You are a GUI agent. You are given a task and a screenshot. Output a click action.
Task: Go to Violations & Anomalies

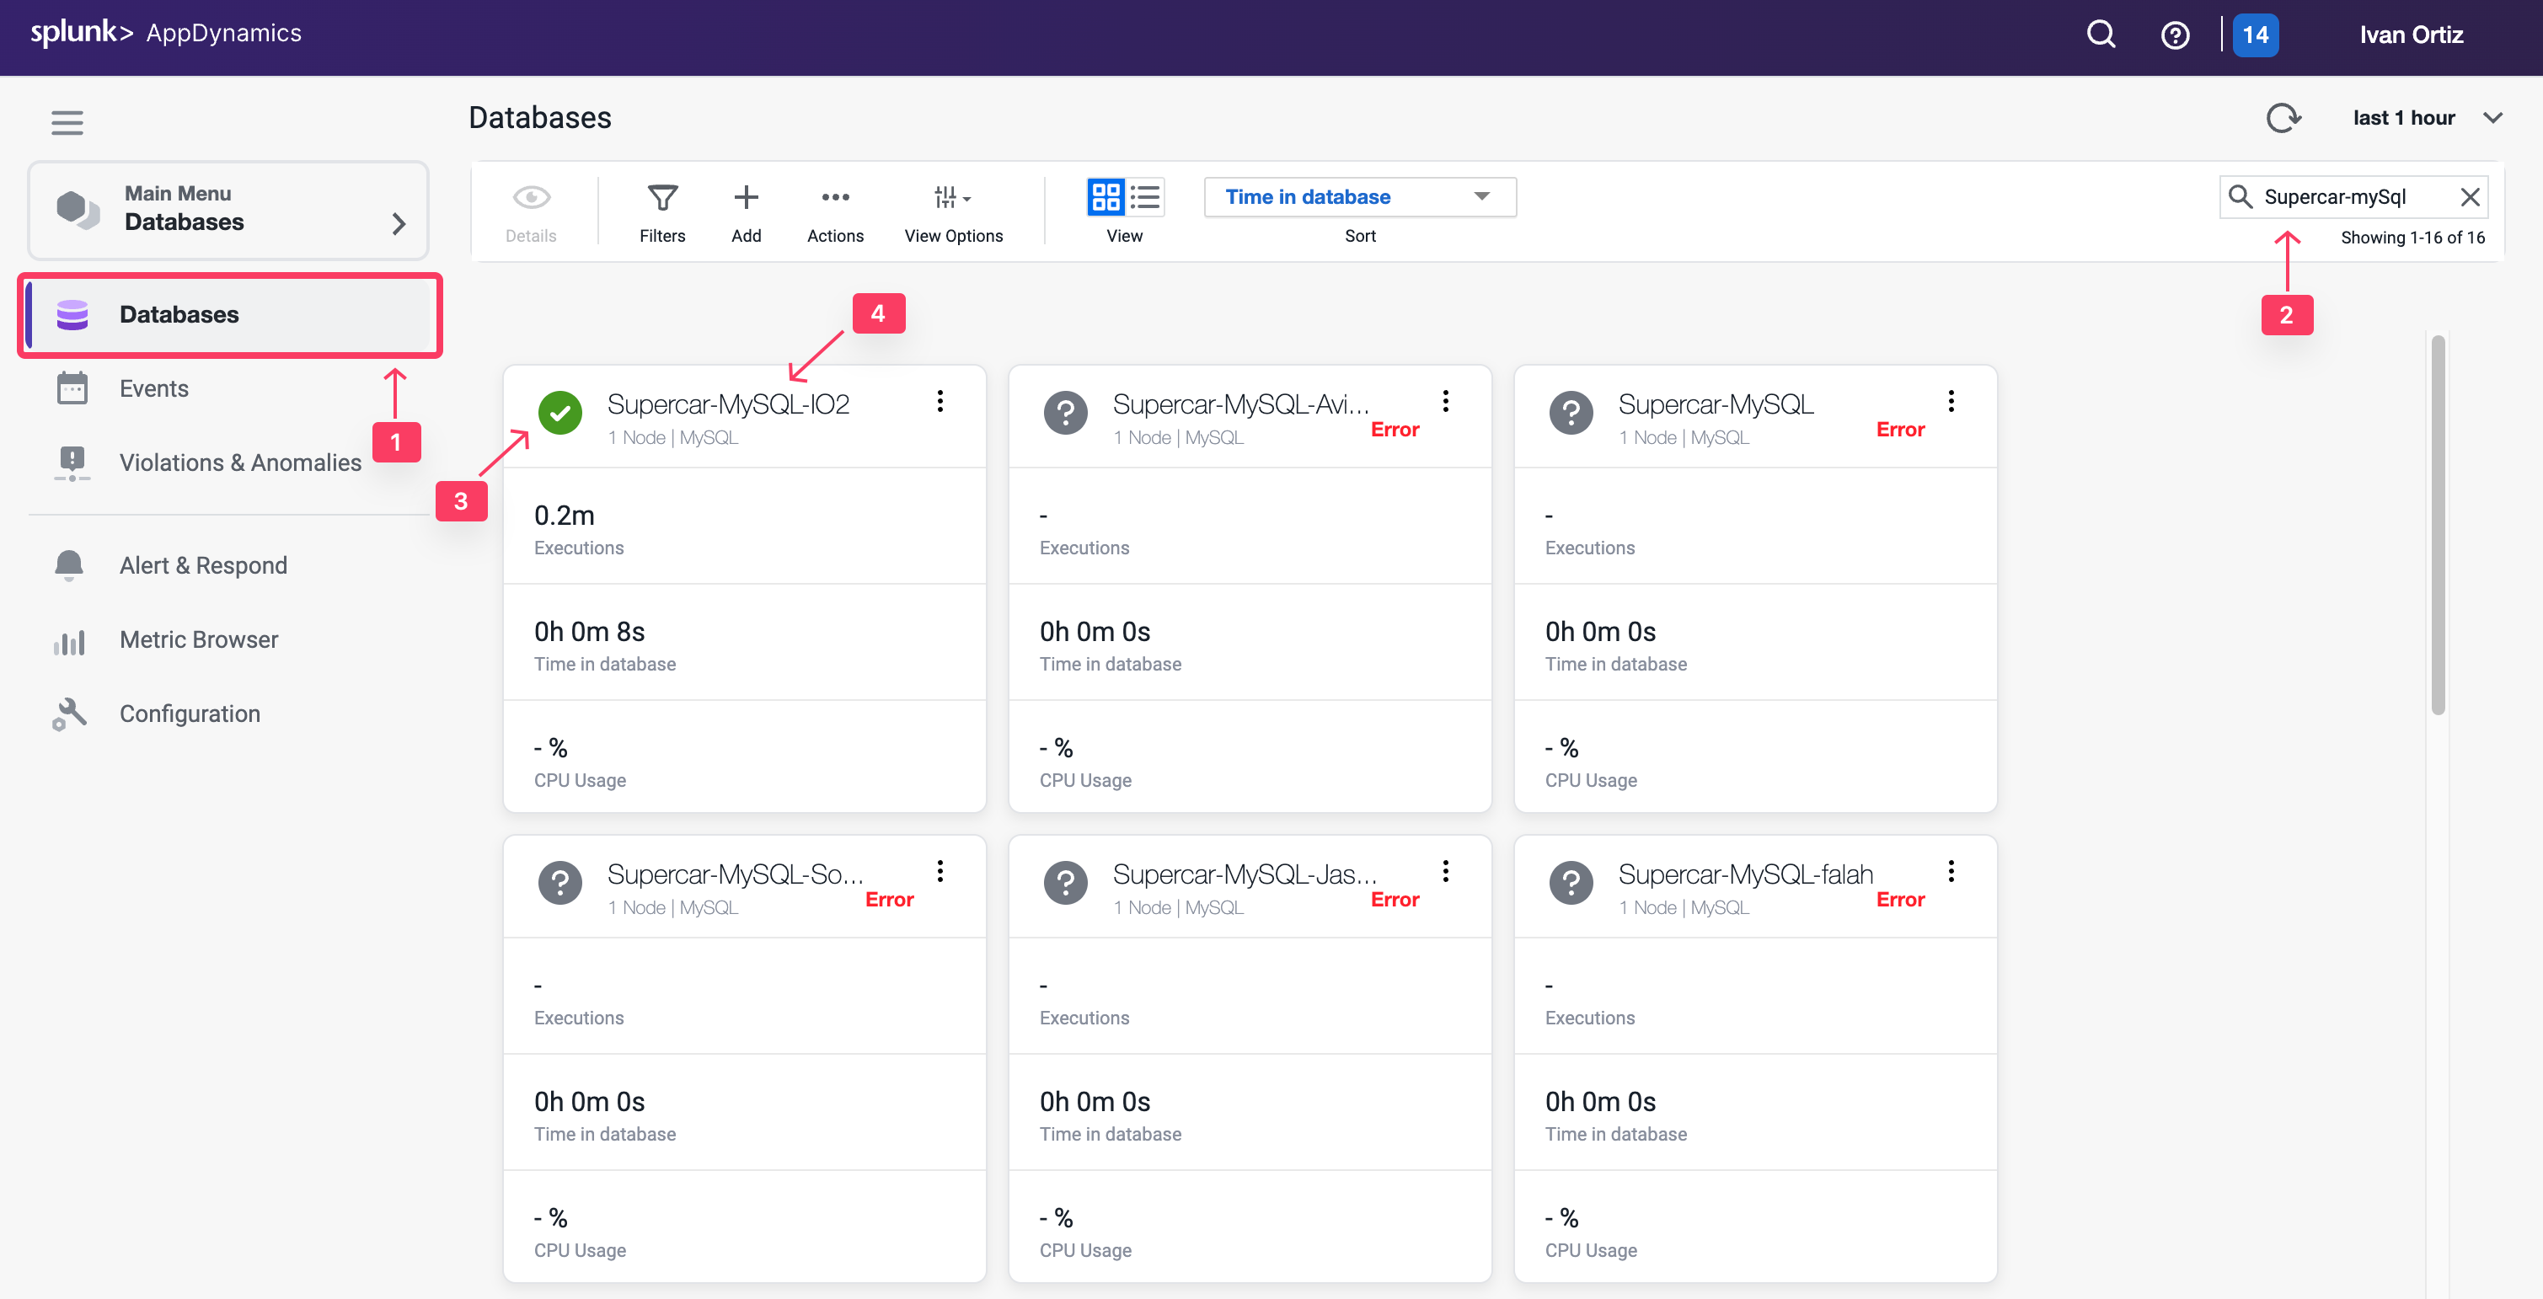240,462
